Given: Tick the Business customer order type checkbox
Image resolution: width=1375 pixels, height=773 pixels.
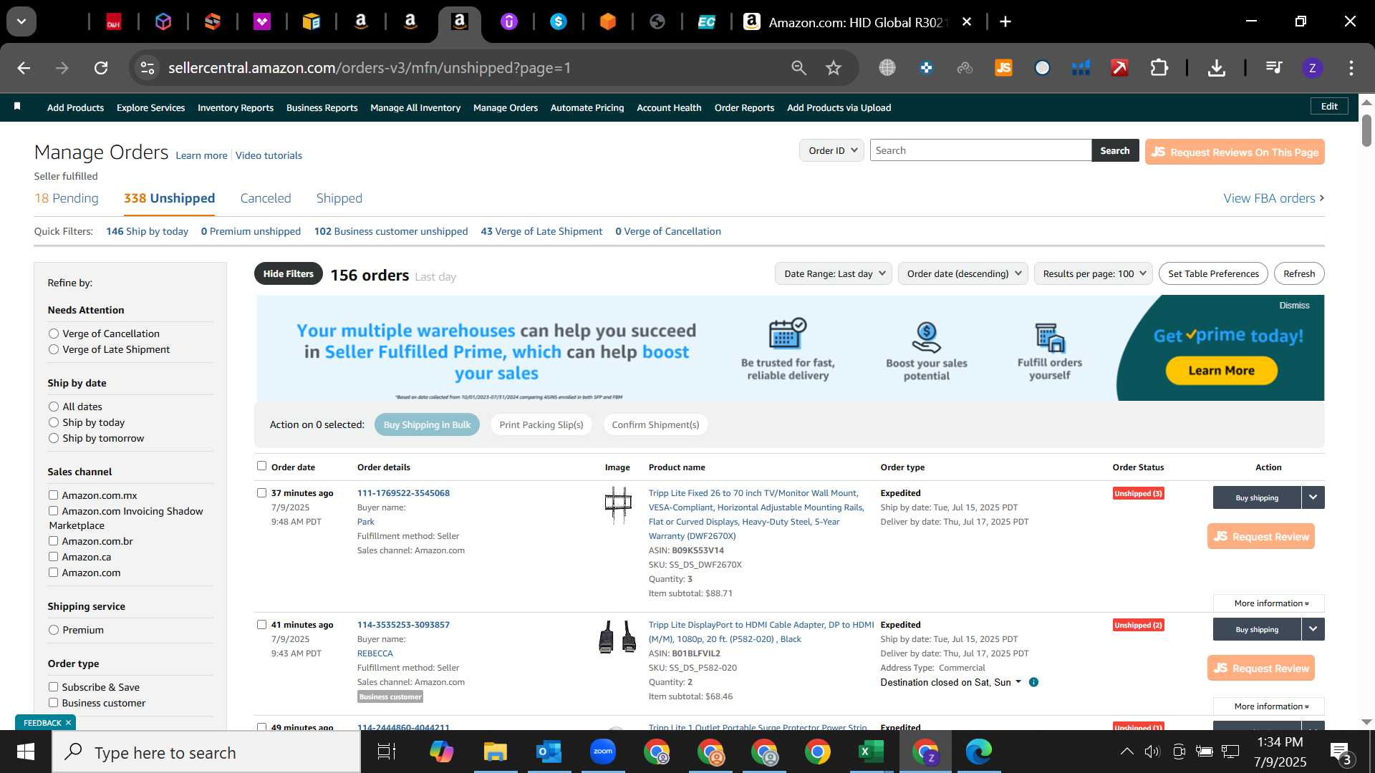Looking at the screenshot, I should [x=53, y=702].
